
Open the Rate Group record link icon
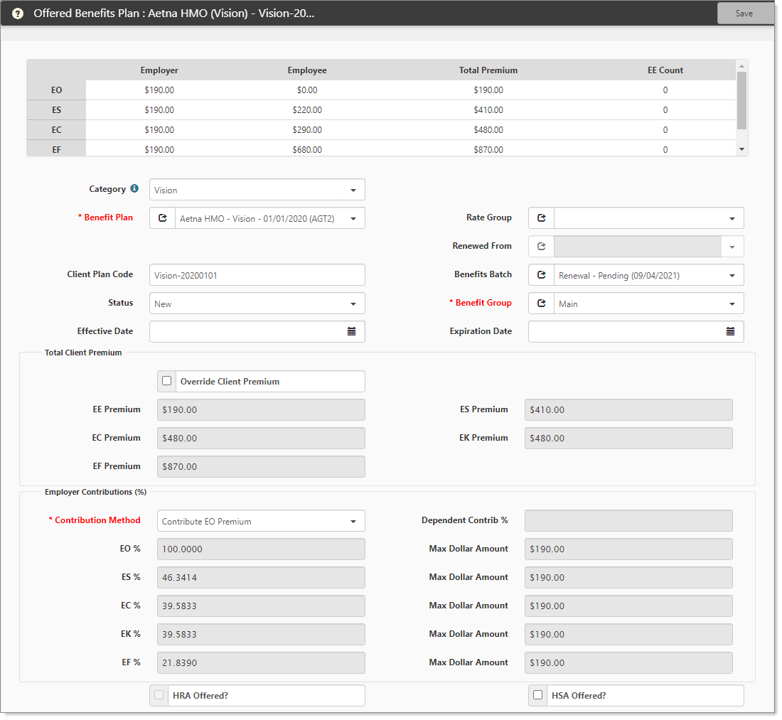coord(541,218)
